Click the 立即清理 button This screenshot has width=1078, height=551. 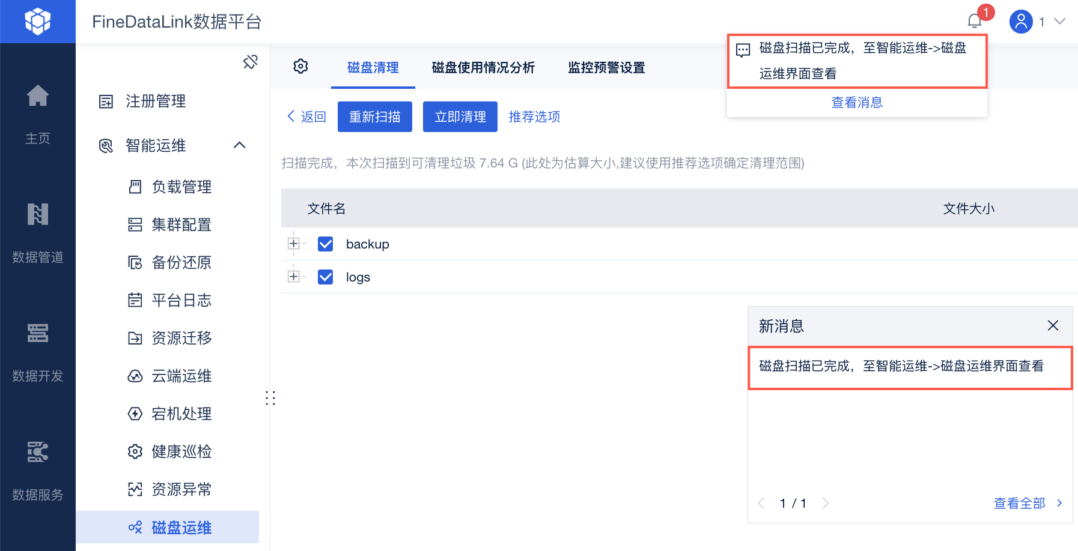[460, 116]
